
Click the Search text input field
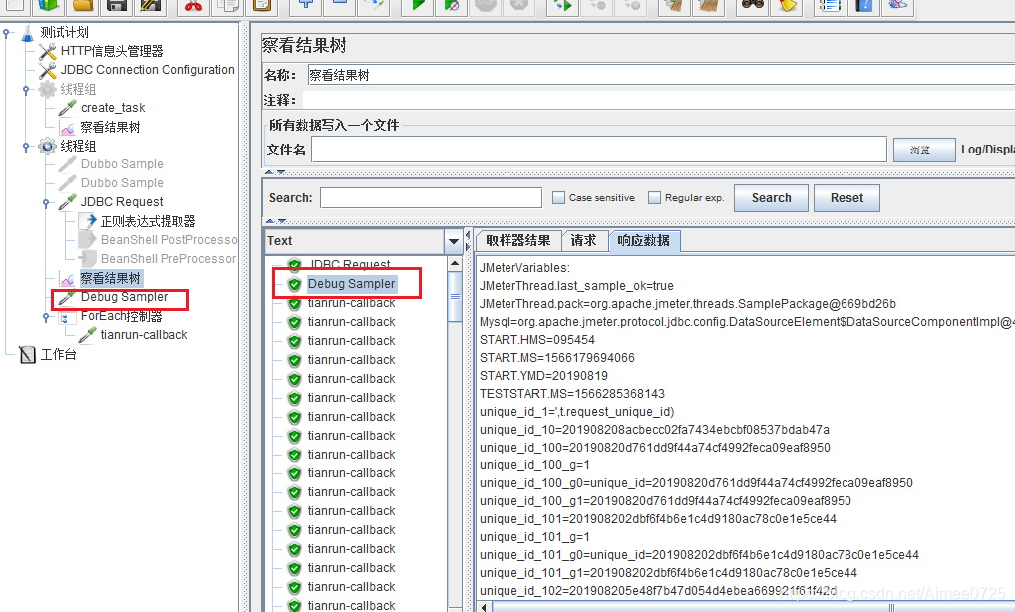pos(431,198)
